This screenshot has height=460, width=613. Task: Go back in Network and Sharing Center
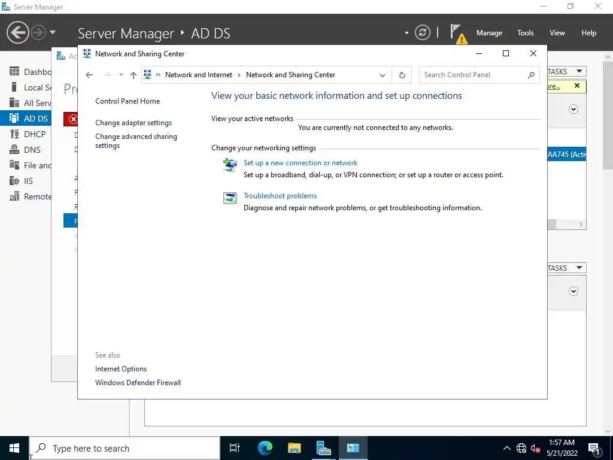[x=89, y=75]
